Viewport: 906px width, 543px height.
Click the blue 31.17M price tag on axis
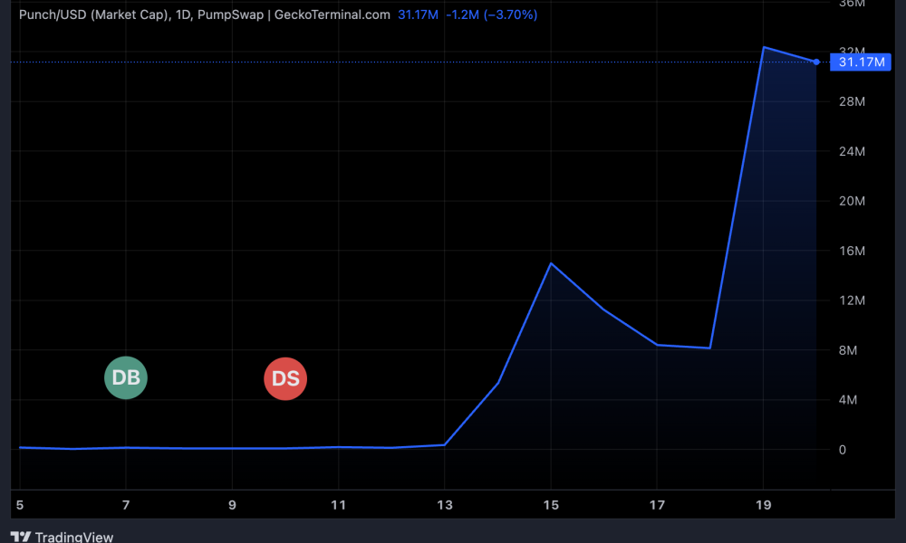(860, 62)
